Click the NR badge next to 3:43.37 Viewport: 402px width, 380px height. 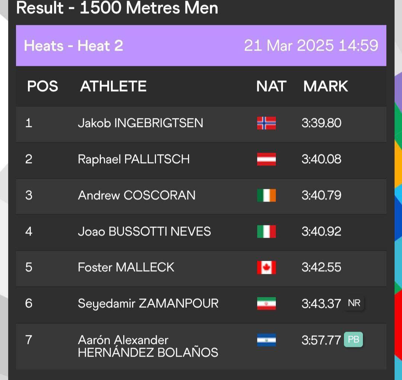354,303
